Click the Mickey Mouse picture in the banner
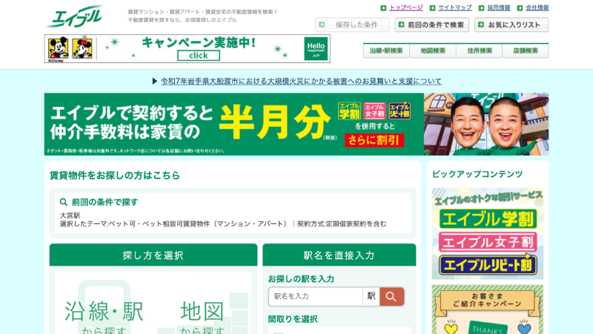The height and width of the screenshot is (334, 593). [59, 48]
